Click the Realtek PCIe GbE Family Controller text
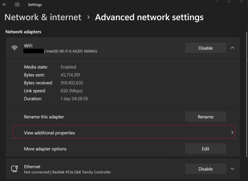Image resolution: width=248 pixels, height=181 pixels. click(81, 172)
